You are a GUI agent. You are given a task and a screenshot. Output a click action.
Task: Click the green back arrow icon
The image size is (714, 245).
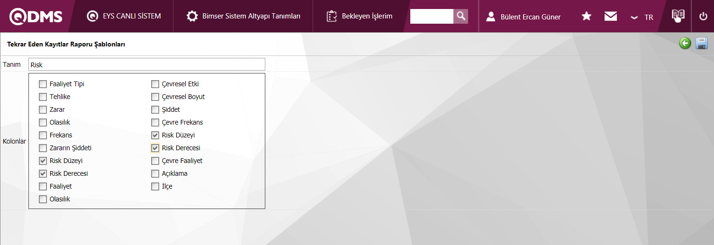(685, 44)
